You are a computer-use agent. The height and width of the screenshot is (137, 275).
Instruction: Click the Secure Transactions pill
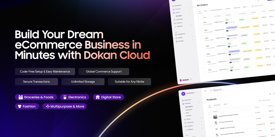tap(36, 82)
